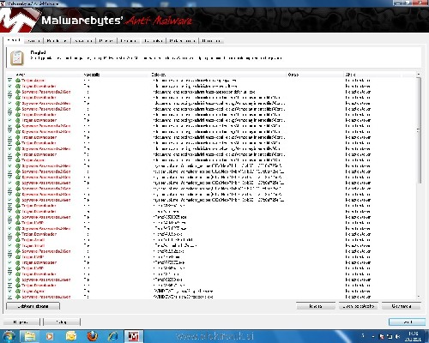The image size is (429, 343).
Task: Open the last tab in the tab strip
Action: click(211, 41)
